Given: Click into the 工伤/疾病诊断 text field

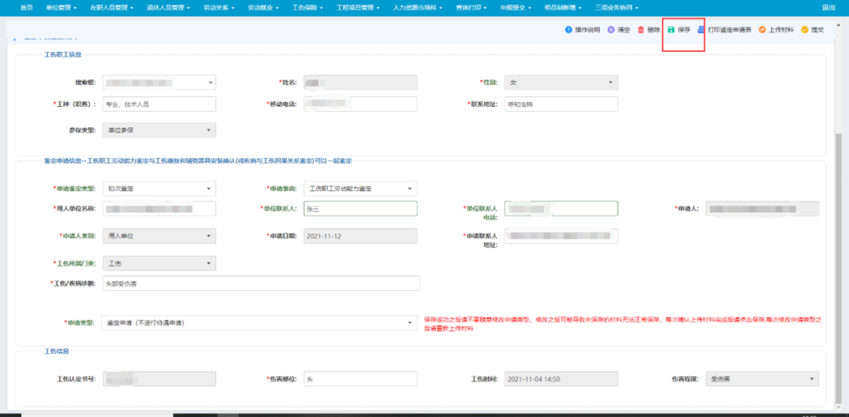Looking at the screenshot, I should (261, 284).
